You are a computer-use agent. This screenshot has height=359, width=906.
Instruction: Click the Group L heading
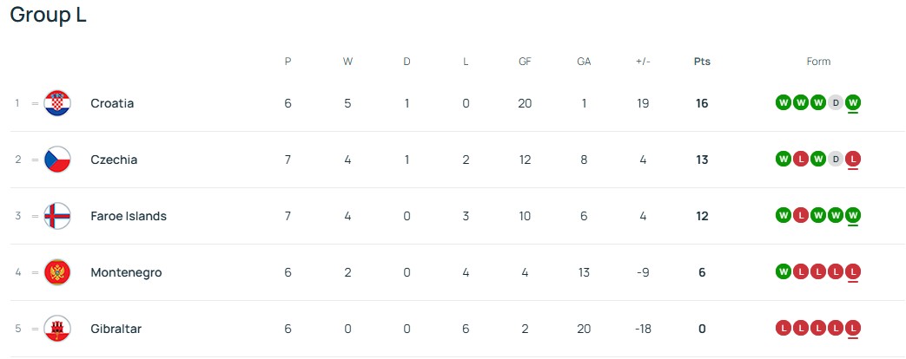click(x=49, y=16)
